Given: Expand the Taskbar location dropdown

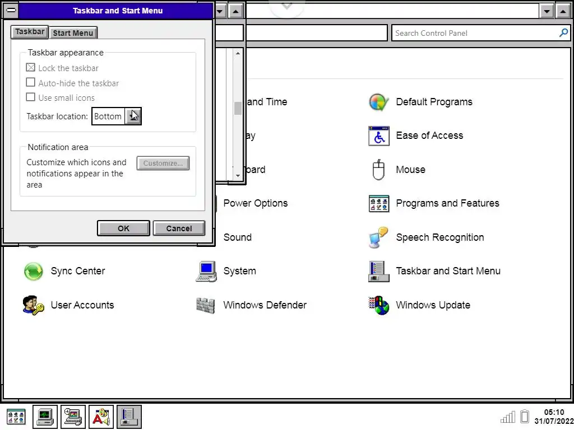Looking at the screenshot, I should [133, 116].
